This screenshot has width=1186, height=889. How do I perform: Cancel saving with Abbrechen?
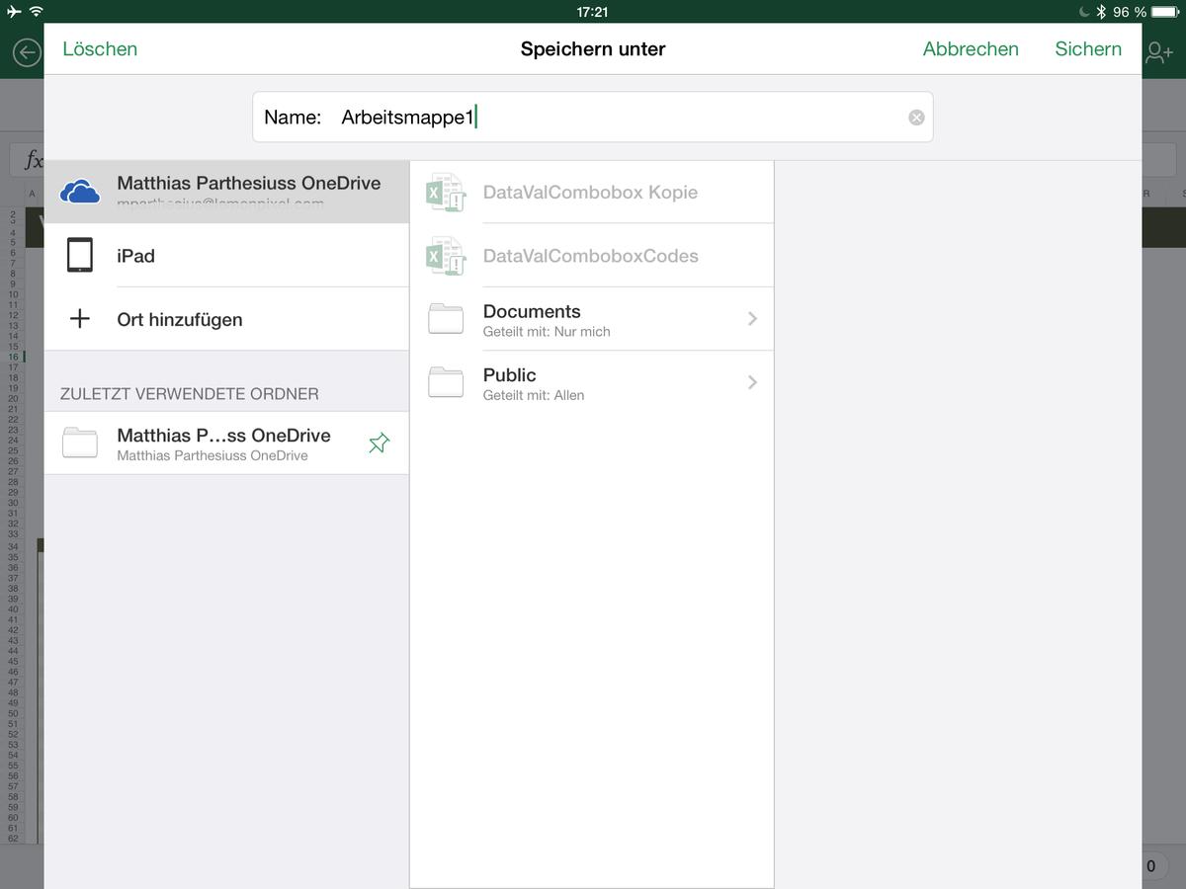pyautogui.click(x=971, y=49)
